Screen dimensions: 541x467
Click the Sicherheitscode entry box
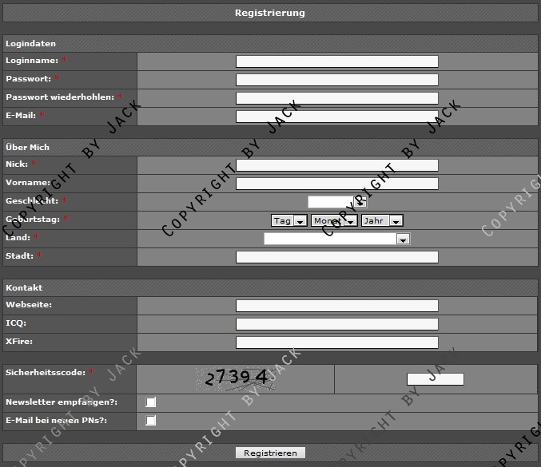point(436,379)
